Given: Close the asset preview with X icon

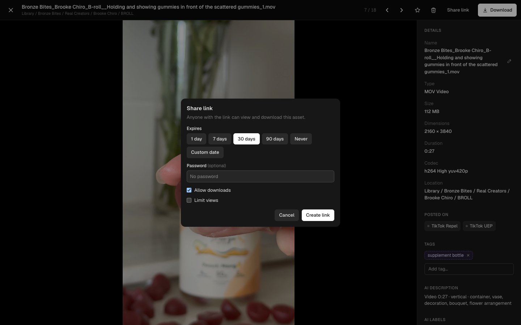Looking at the screenshot, I should (x=11, y=10).
